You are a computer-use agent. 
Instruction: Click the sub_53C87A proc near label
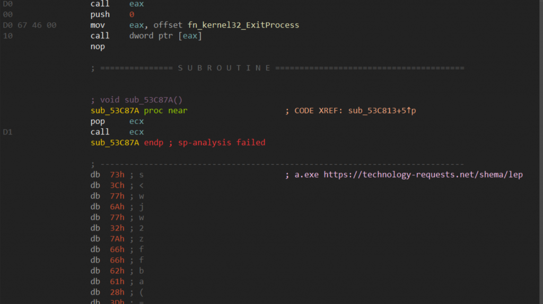(x=139, y=111)
